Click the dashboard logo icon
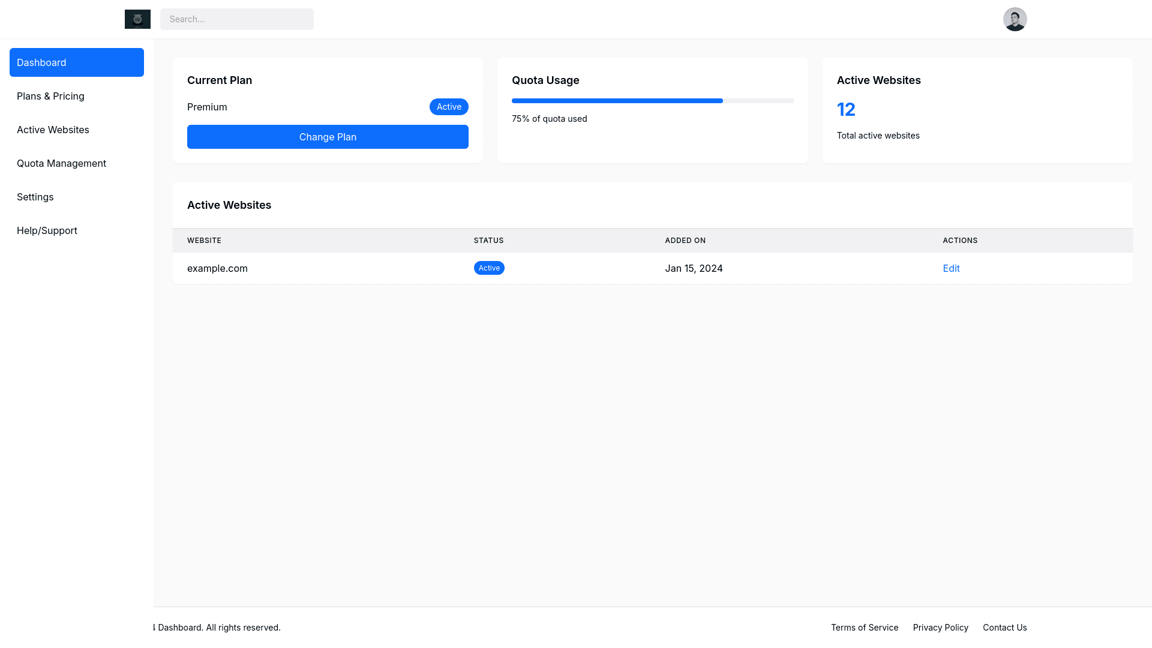 click(137, 19)
